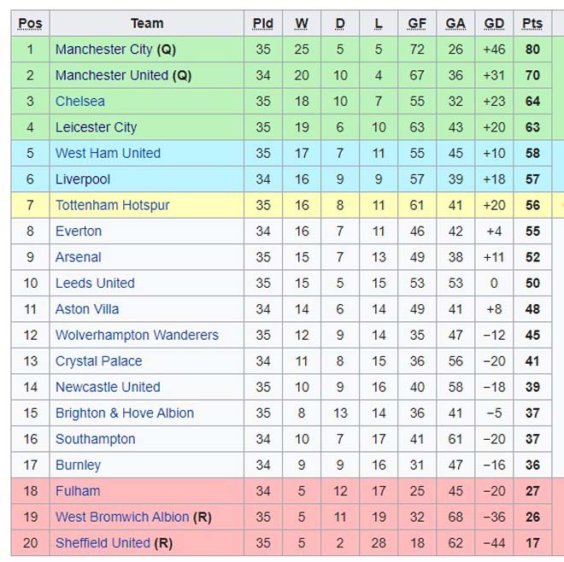Select the Aston Villa link

tap(87, 309)
